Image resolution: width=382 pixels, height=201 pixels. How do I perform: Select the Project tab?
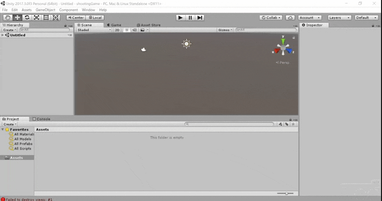pyautogui.click(x=15, y=119)
